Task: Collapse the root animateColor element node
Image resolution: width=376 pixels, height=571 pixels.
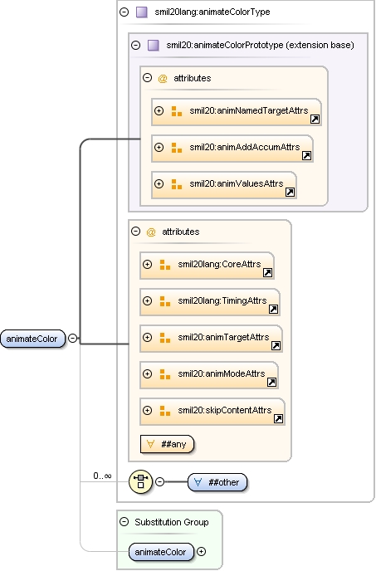Action: [x=73, y=339]
